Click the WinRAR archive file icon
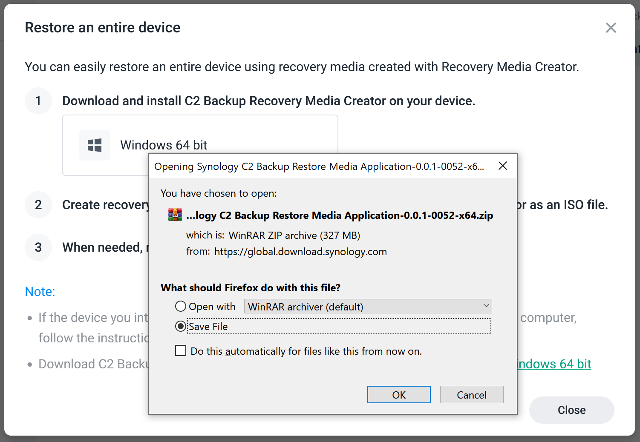 coord(175,215)
